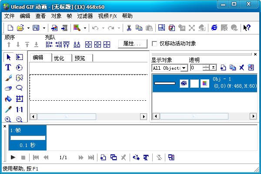Activate context help arrow-question icon
261x174 pixels.
[247, 27]
